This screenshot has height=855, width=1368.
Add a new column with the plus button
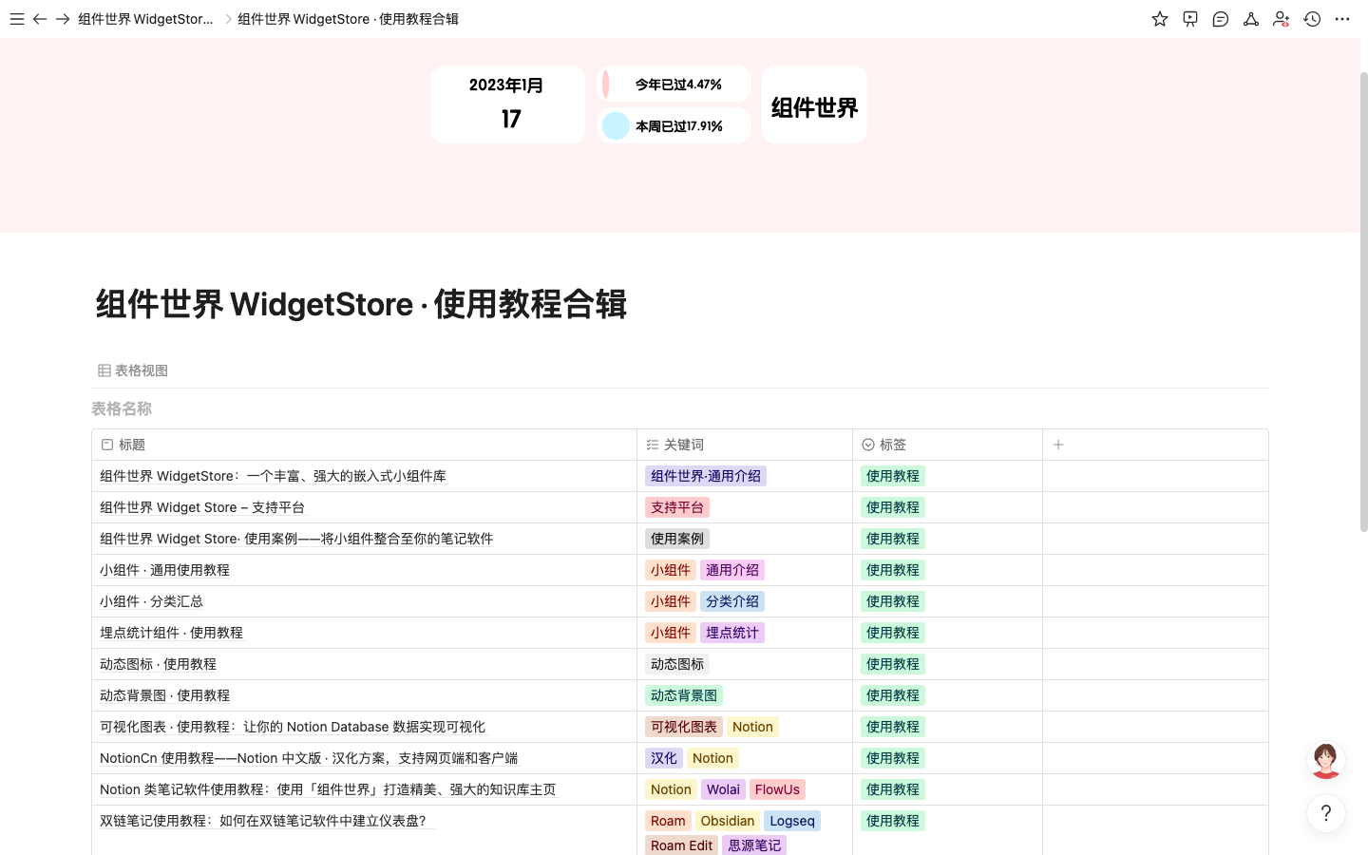coord(1057,444)
